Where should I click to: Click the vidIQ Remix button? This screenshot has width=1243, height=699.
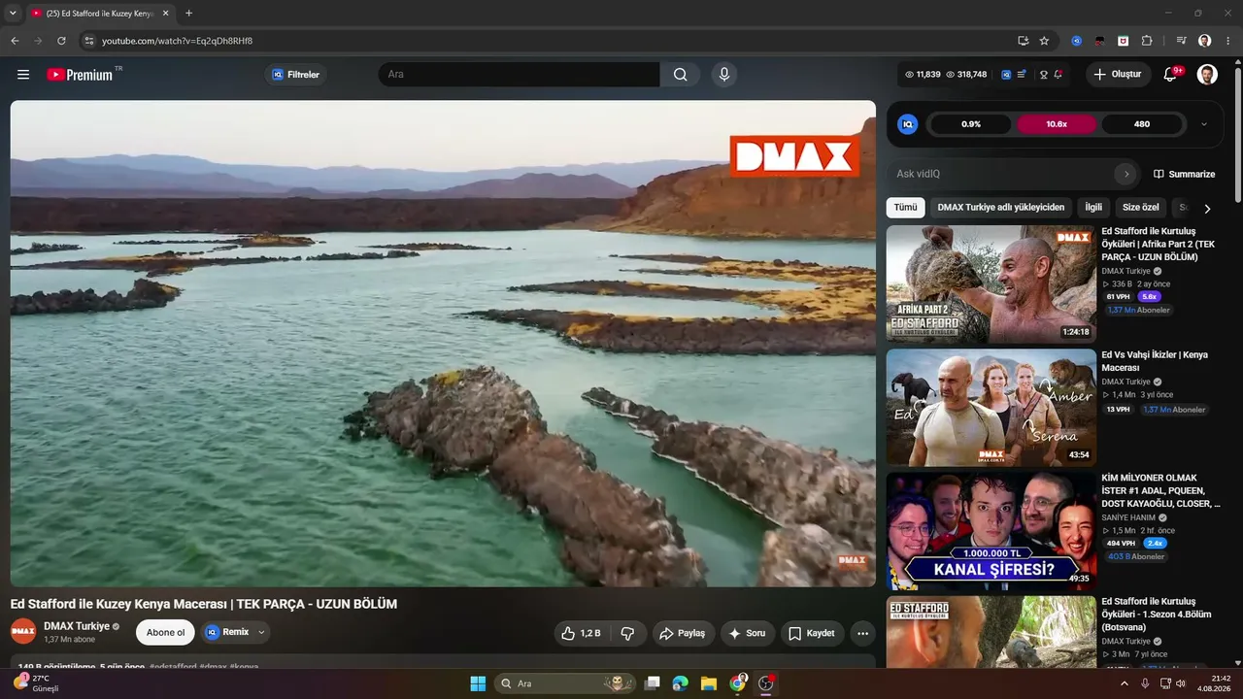(x=227, y=632)
